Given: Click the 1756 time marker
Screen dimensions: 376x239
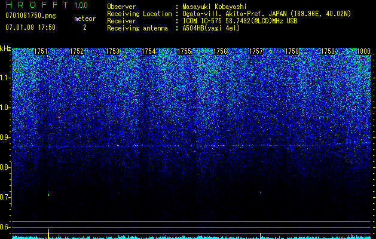Looking at the screenshot, I should tap(221, 51).
